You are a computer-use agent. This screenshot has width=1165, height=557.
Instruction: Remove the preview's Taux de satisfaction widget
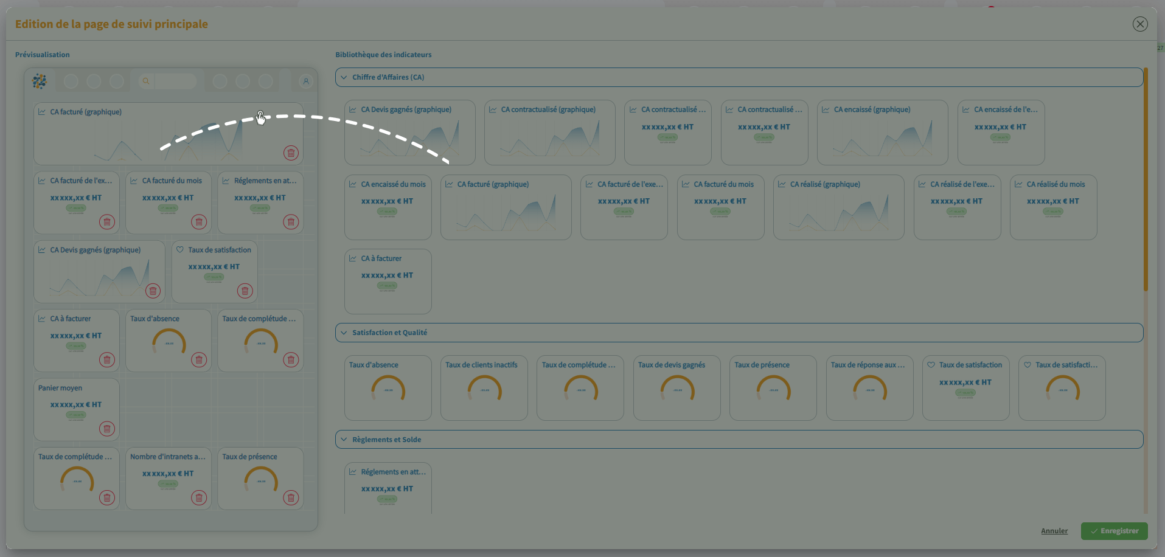(245, 291)
